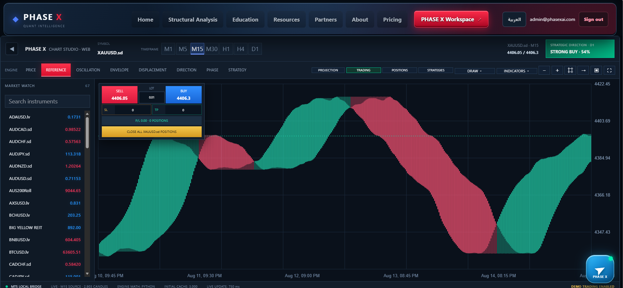Click the LOT size field
This screenshot has height=288, width=623.
point(152,97)
